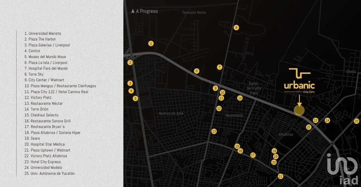Select '12. Victory Platz' in the legend
Viewport: 361px width, 187px height.
click(38, 98)
